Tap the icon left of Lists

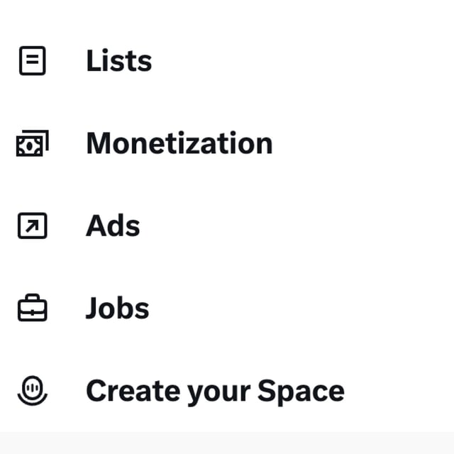tap(32, 61)
